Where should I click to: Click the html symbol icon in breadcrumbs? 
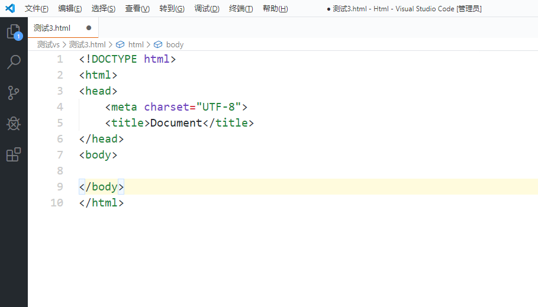coord(120,44)
